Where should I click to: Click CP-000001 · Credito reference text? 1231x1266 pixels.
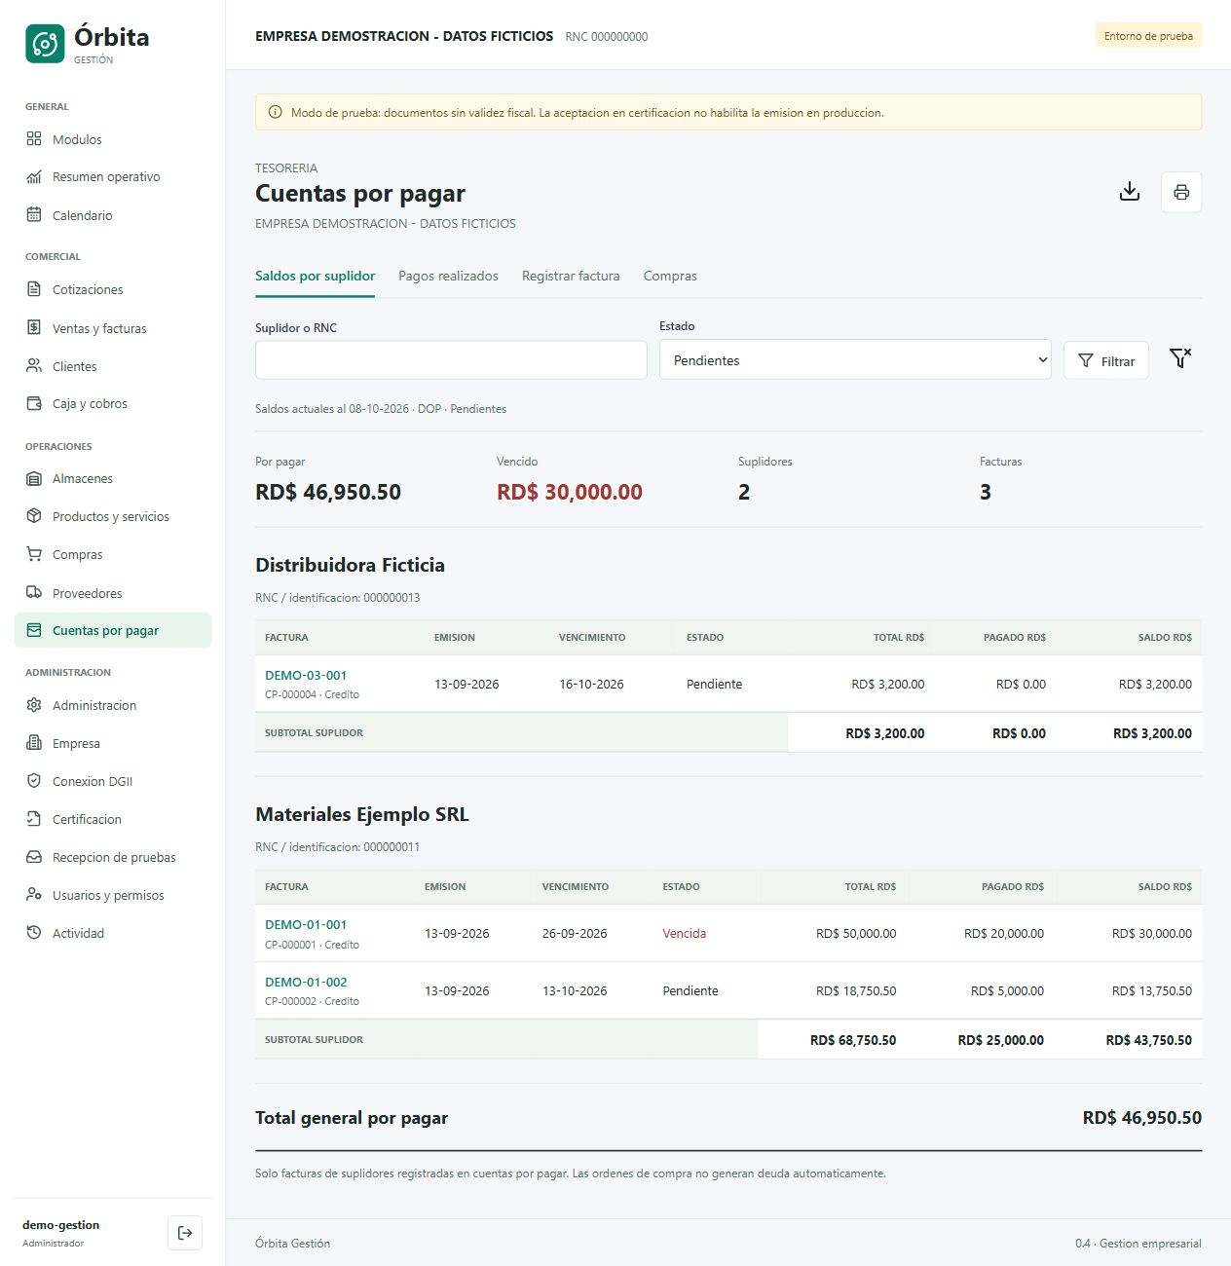(x=312, y=945)
